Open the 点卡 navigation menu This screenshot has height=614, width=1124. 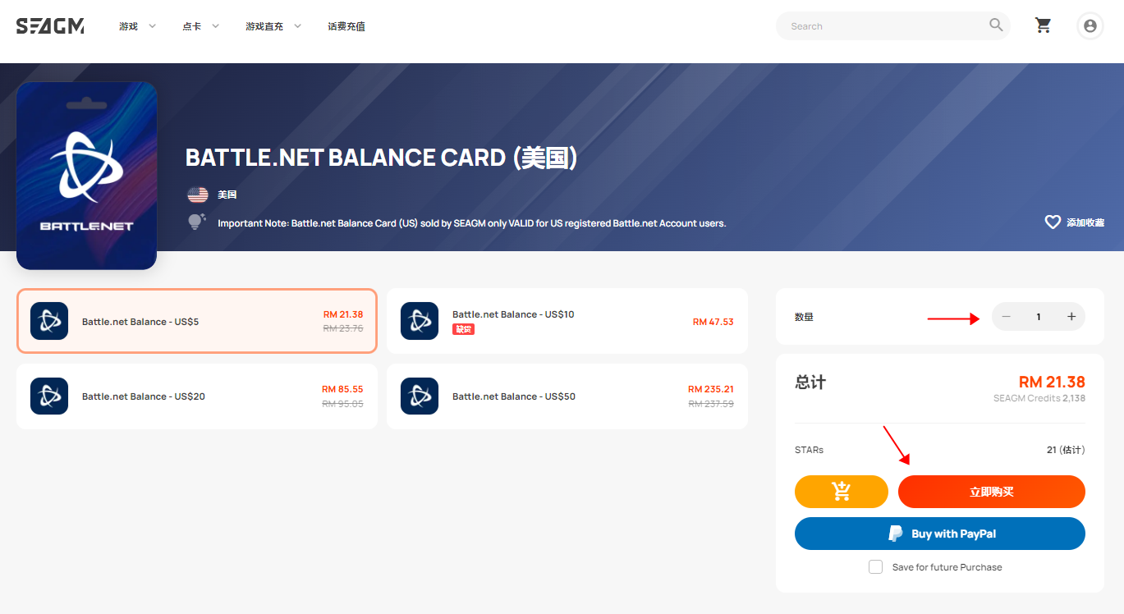coord(191,26)
